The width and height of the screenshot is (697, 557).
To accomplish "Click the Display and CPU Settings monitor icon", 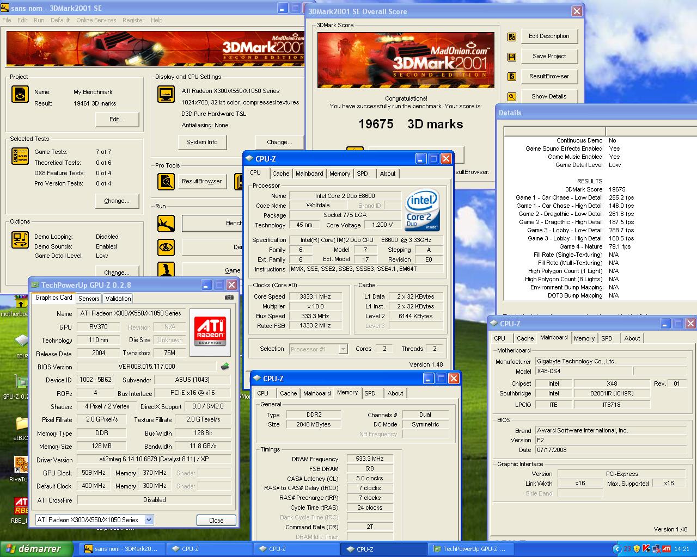I will click(166, 94).
